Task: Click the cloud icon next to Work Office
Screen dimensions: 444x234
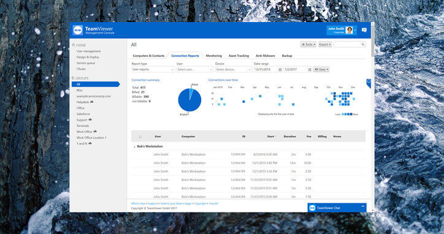Action: (95, 132)
